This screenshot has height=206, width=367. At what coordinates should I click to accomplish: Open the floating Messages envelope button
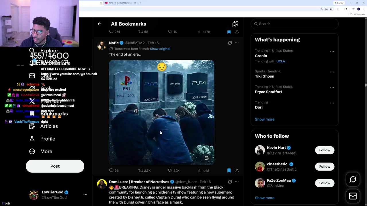pos(353,196)
